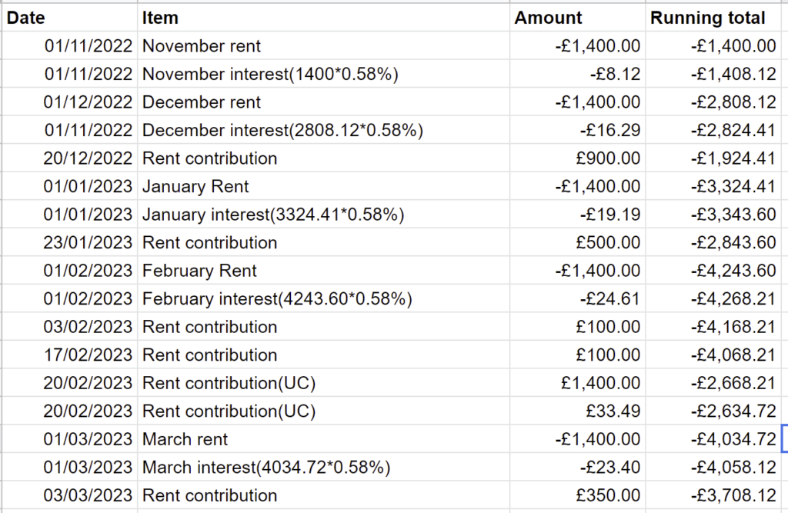The width and height of the screenshot is (788, 513).
Task: Select the February interest(4243.60*0.58%) cell
Action: click(x=277, y=299)
